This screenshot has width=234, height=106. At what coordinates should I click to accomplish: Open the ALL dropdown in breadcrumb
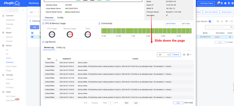pyautogui.click(x=33, y=12)
